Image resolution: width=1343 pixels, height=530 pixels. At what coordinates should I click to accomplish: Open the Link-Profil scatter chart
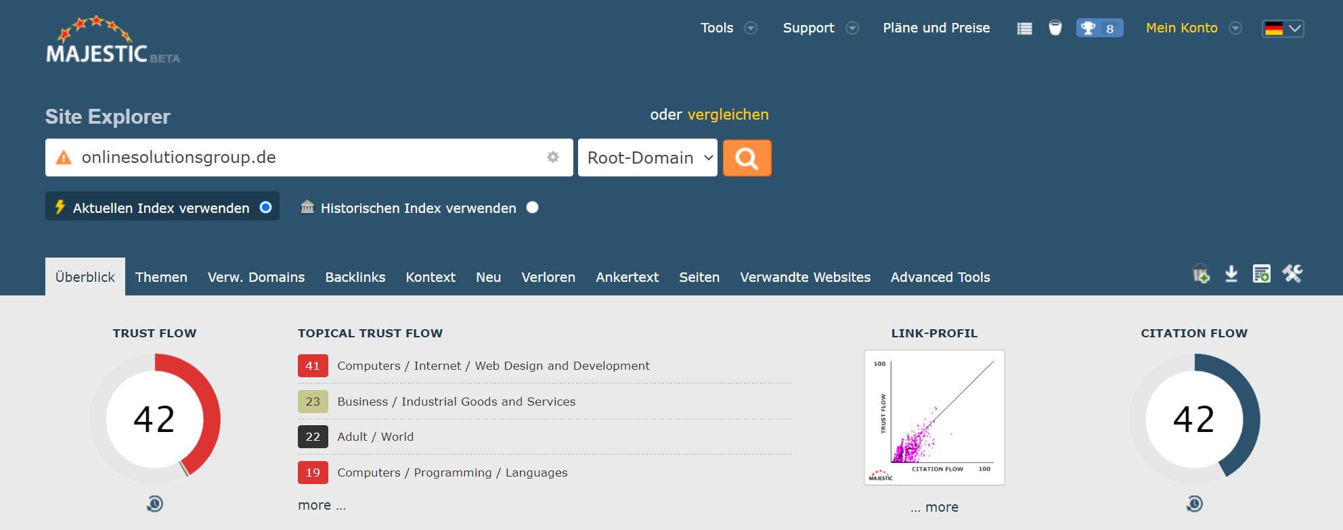934,417
